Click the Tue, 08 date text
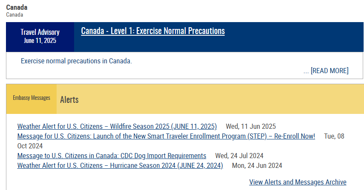The width and height of the screenshot is (364, 190). pyautogui.click(x=334, y=136)
